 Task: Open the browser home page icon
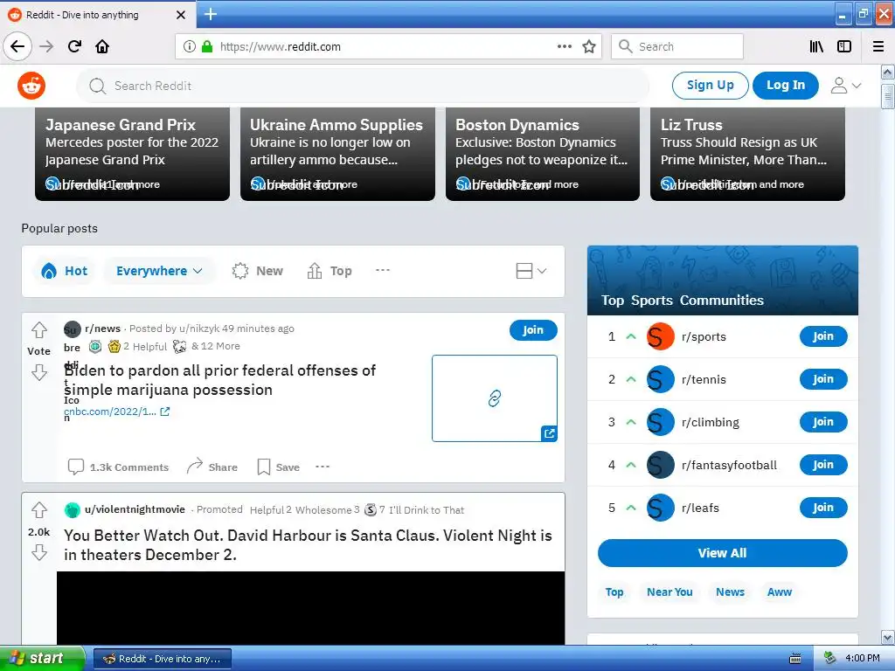click(102, 46)
